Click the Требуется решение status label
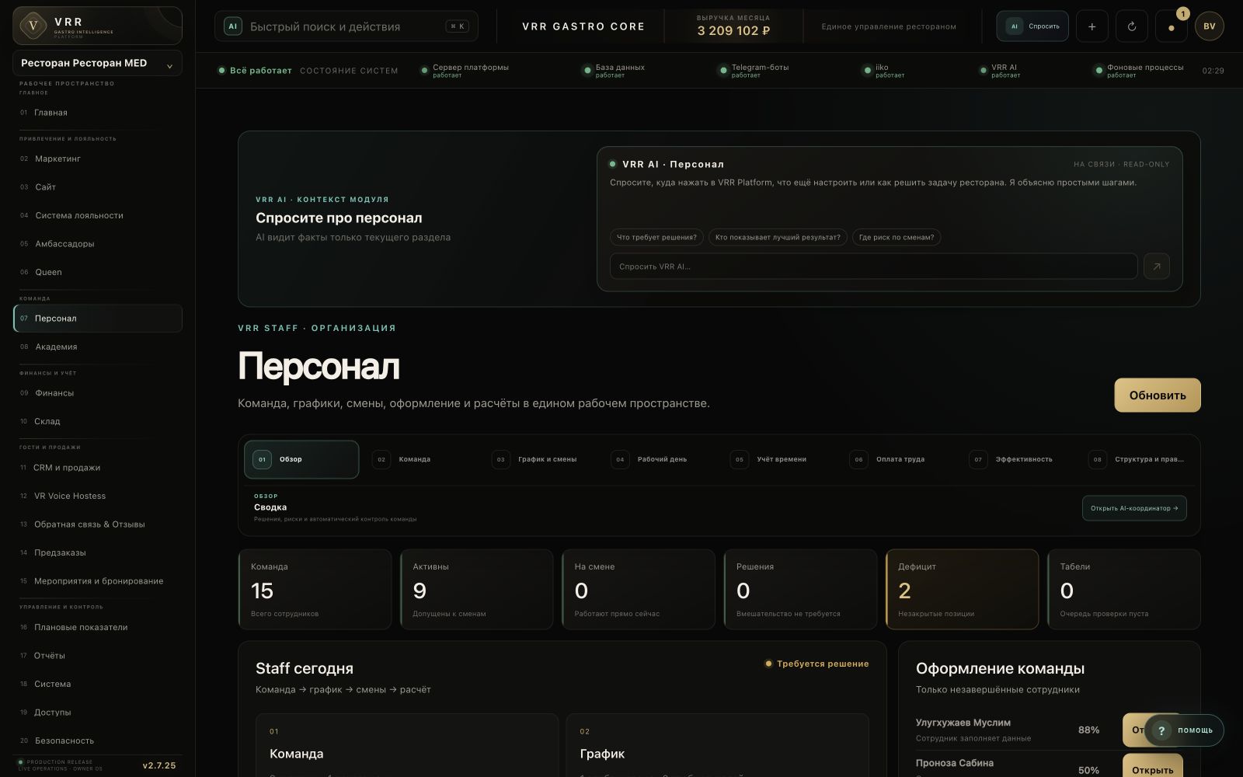 pos(816,664)
